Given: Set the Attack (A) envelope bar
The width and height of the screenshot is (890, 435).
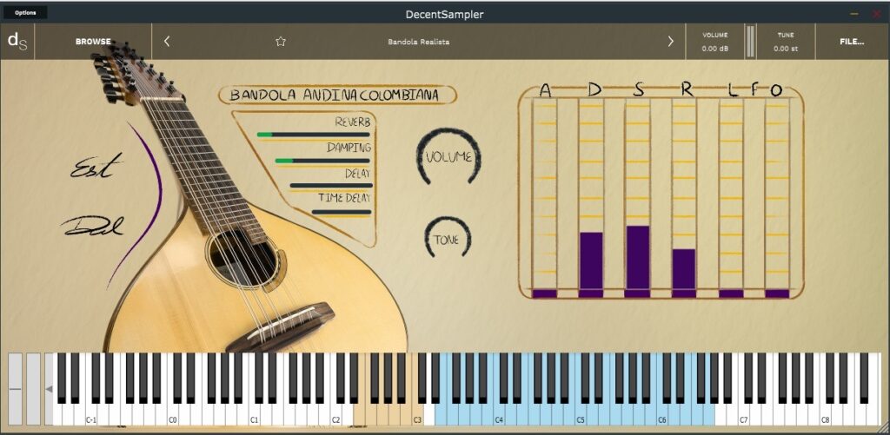Looking at the screenshot, I should [x=545, y=197].
